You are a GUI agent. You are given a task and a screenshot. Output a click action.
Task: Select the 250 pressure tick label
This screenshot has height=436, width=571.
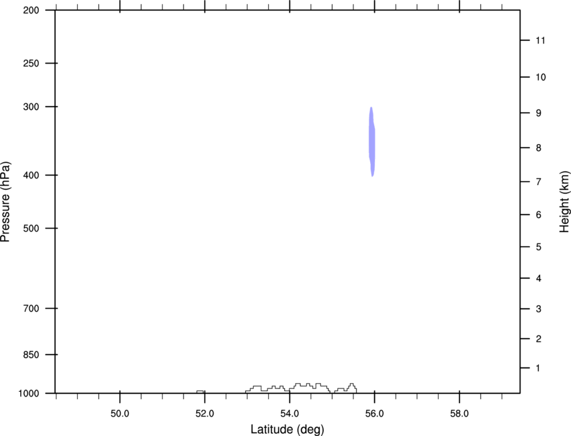point(31,63)
